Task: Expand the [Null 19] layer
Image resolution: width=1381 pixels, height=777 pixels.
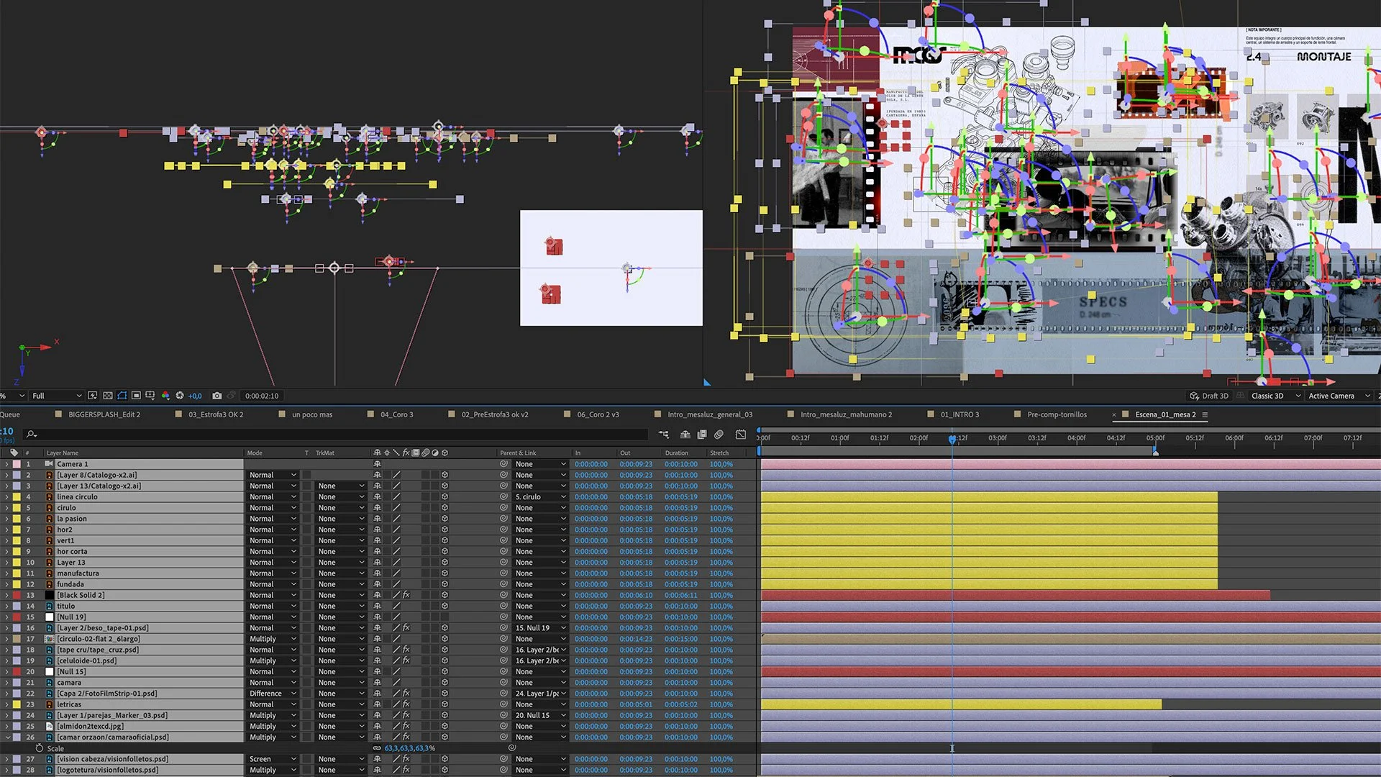Action: (x=6, y=617)
